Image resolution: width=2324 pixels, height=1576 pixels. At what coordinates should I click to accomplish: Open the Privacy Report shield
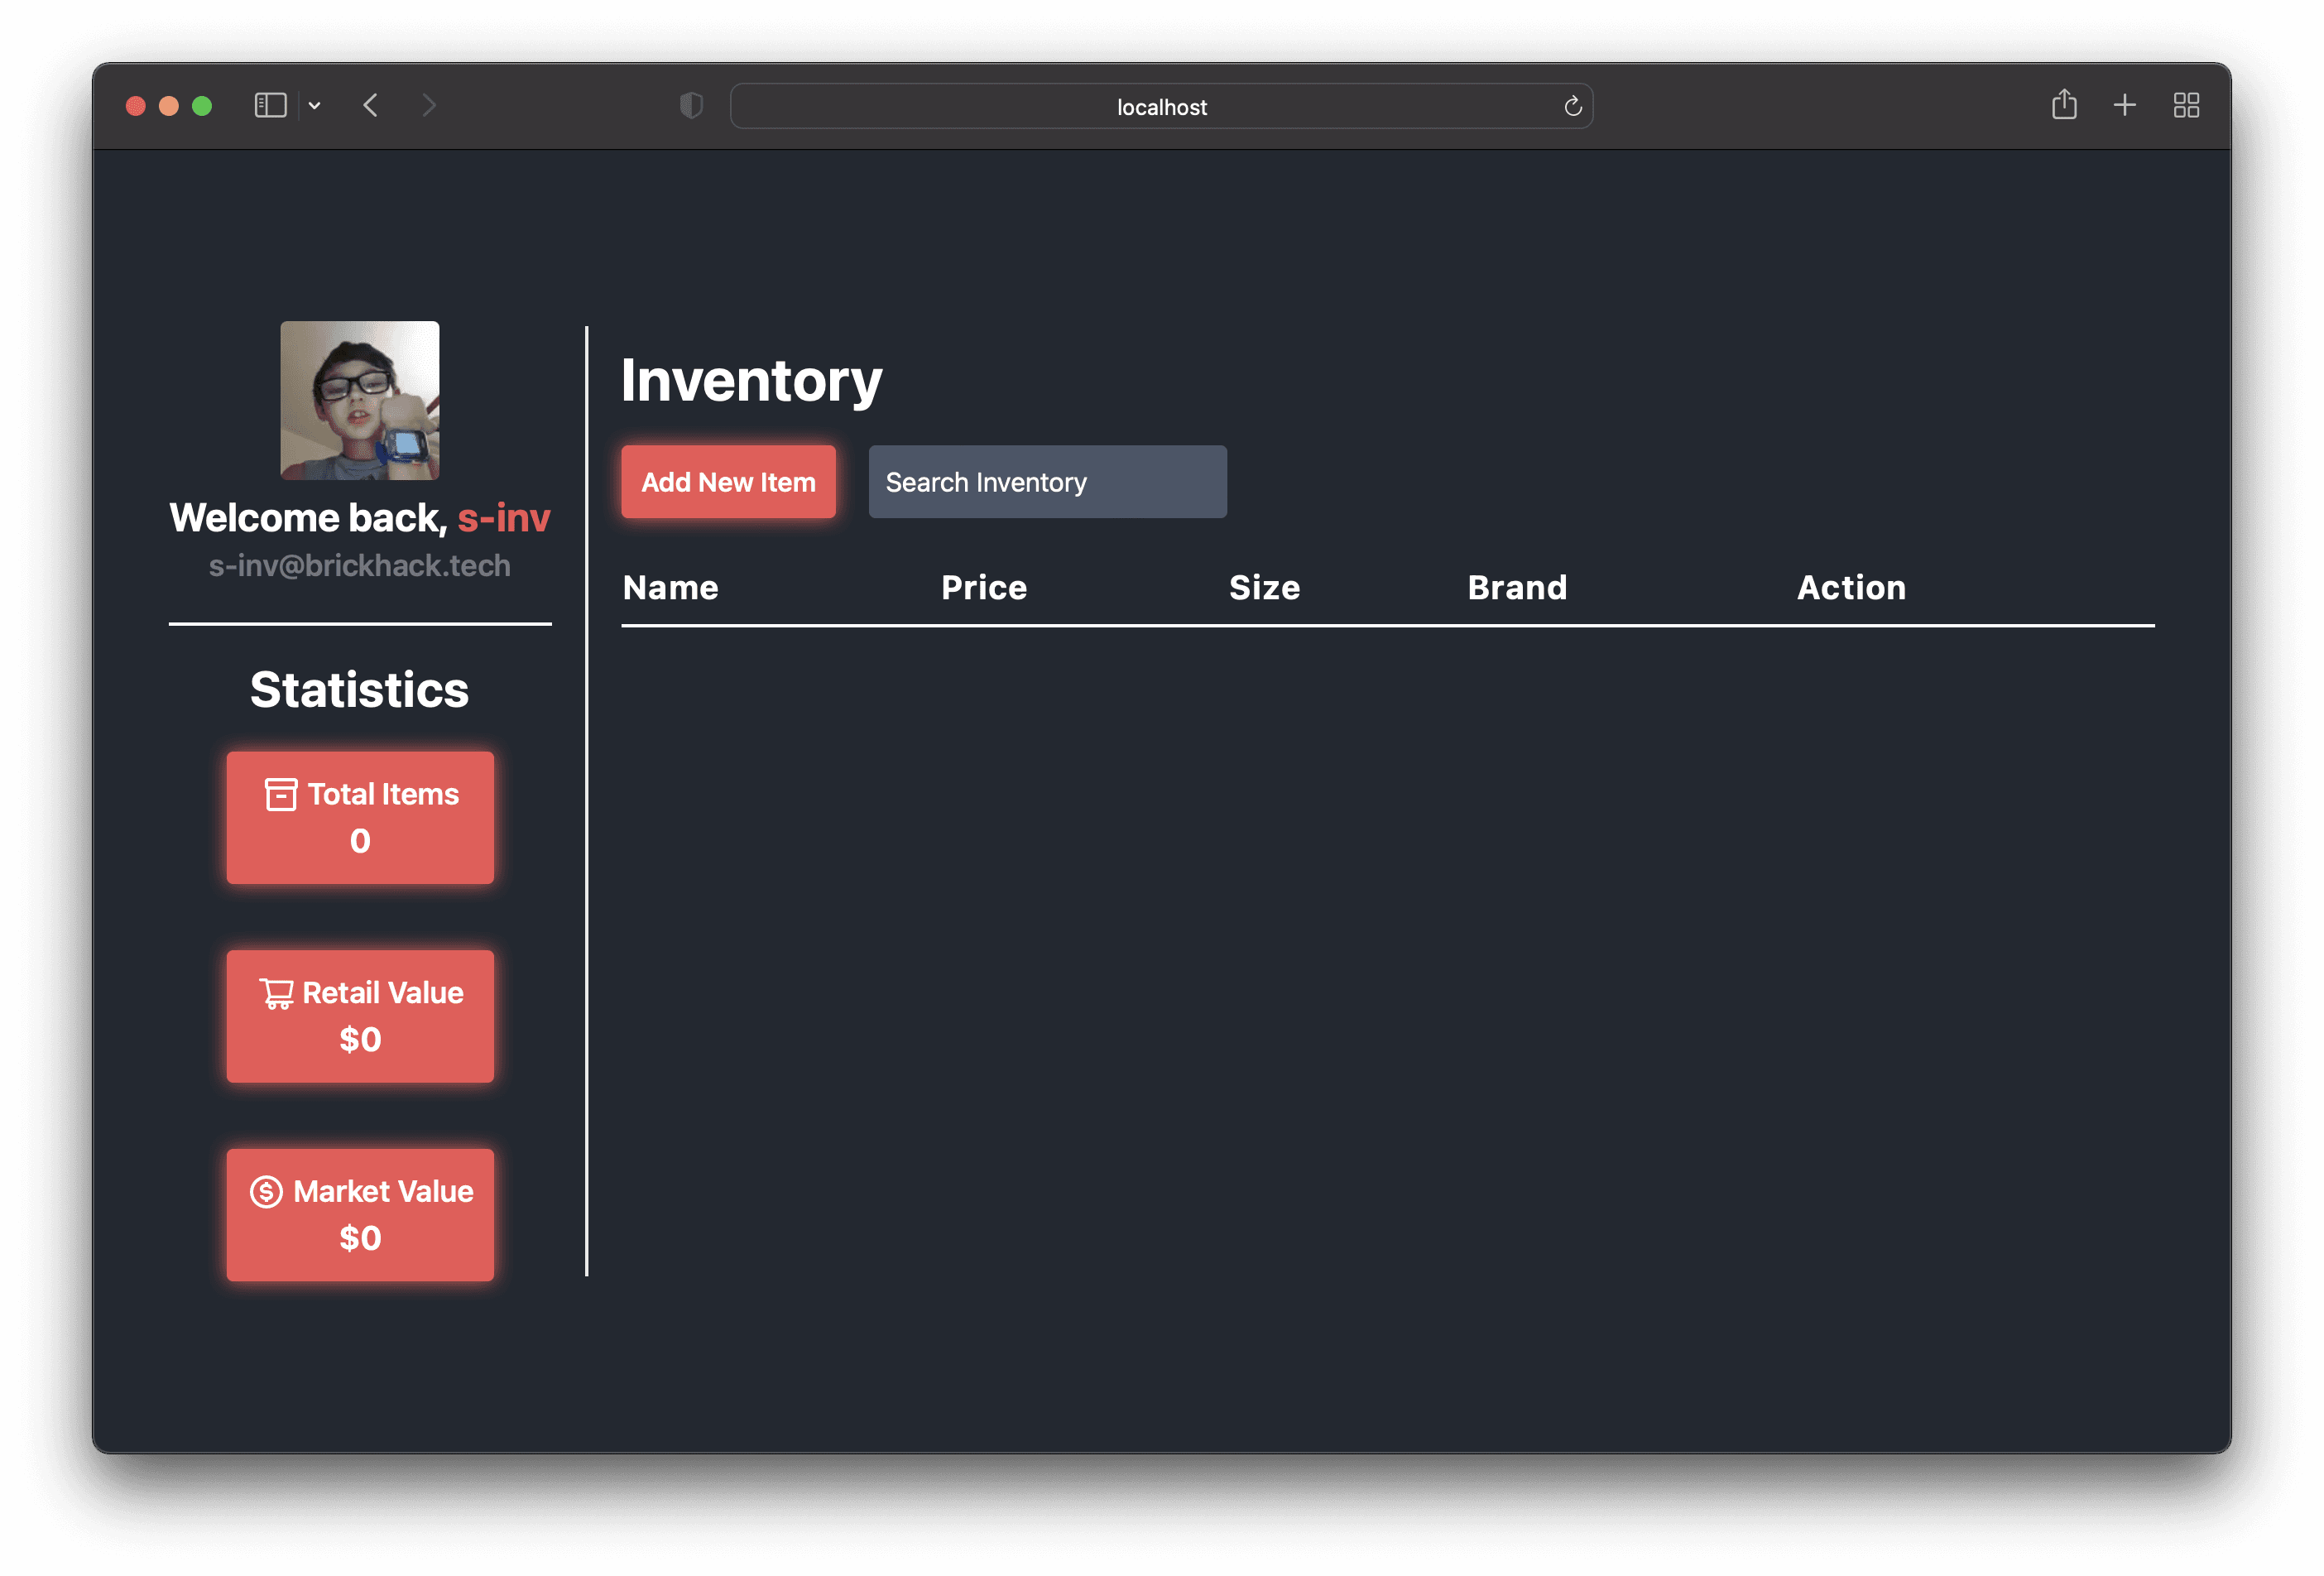click(691, 104)
